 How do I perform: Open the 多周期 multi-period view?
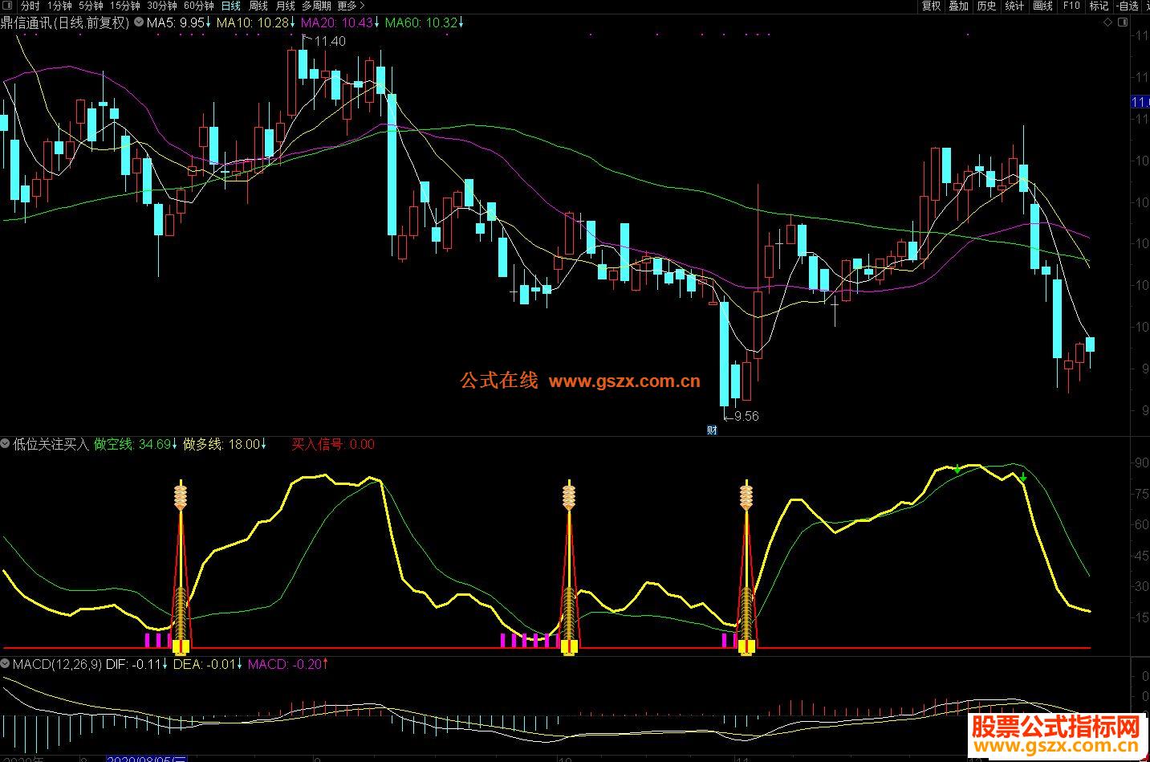[316, 6]
